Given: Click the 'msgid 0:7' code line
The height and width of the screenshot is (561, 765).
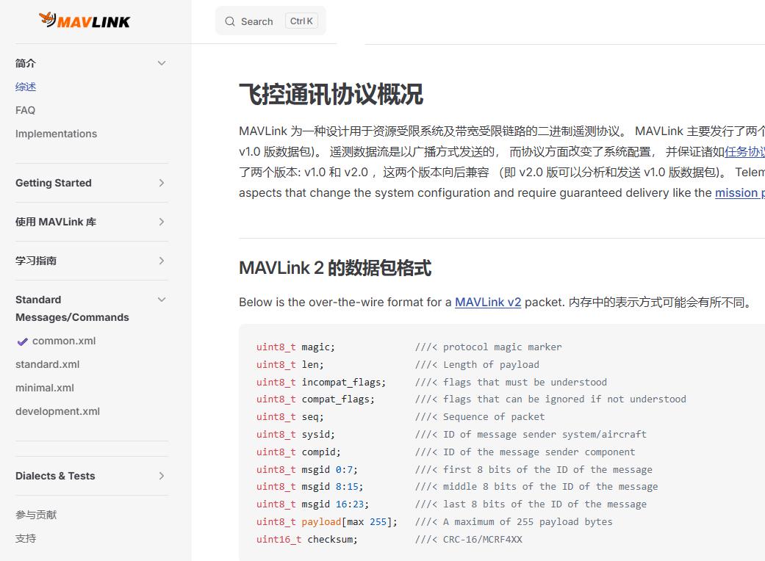Looking at the screenshot, I should pyautogui.click(x=307, y=469).
